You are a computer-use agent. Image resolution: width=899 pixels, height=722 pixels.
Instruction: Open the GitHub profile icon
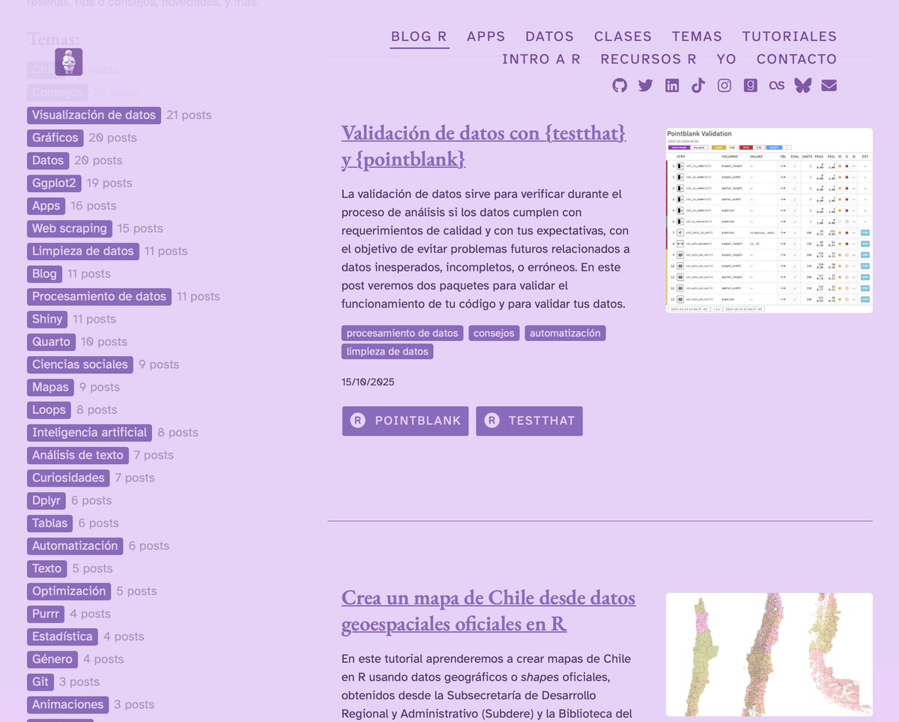[x=620, y=85]
